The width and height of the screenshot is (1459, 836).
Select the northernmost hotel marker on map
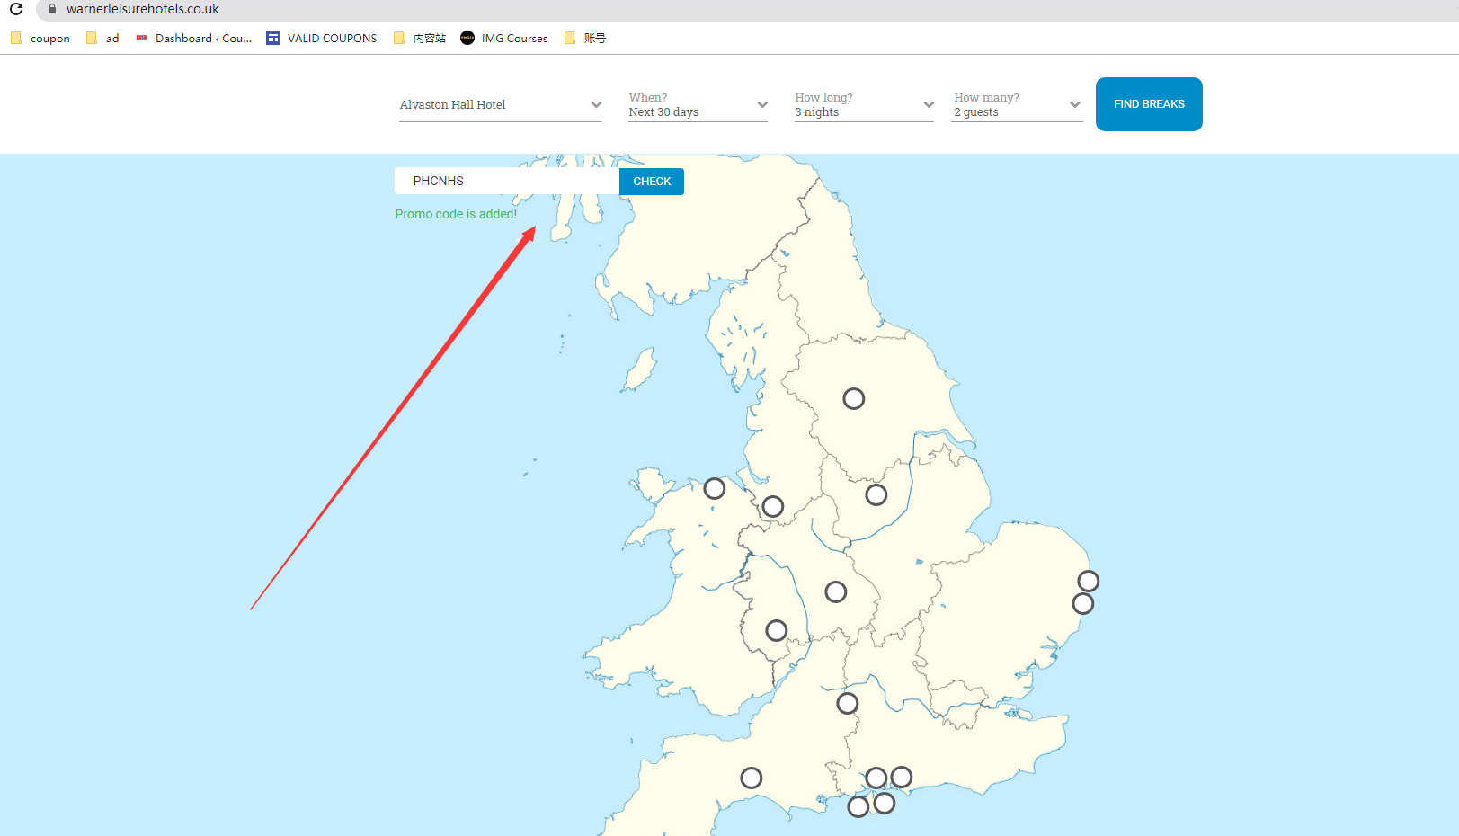tap(853, 398)
